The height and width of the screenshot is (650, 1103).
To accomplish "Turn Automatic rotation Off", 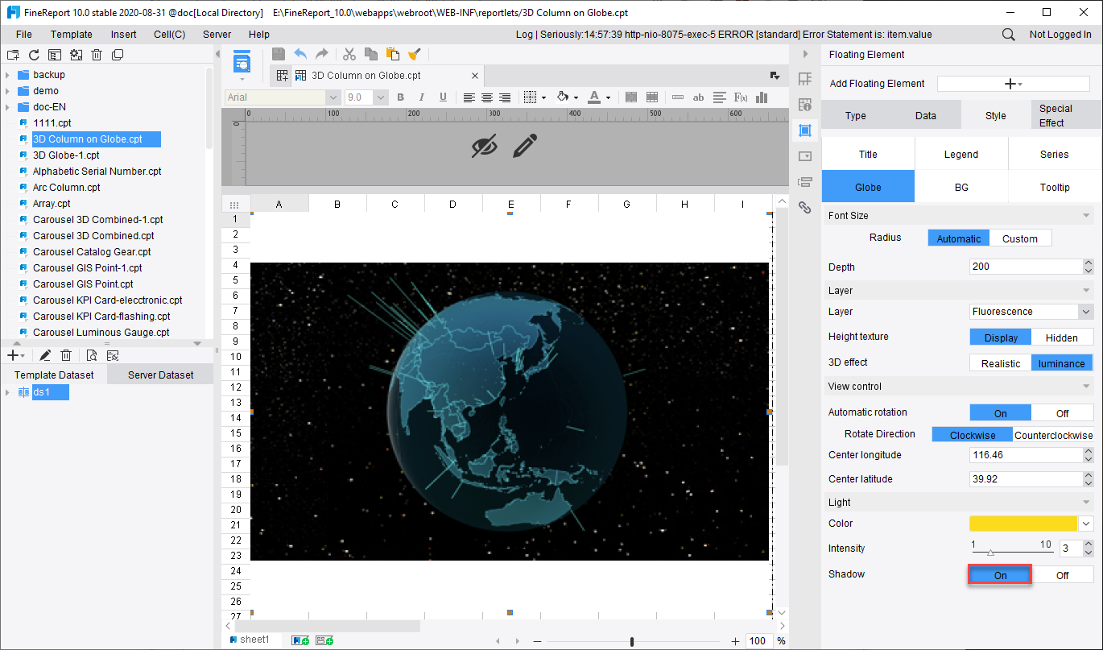I will click(x=1062, y=413).
